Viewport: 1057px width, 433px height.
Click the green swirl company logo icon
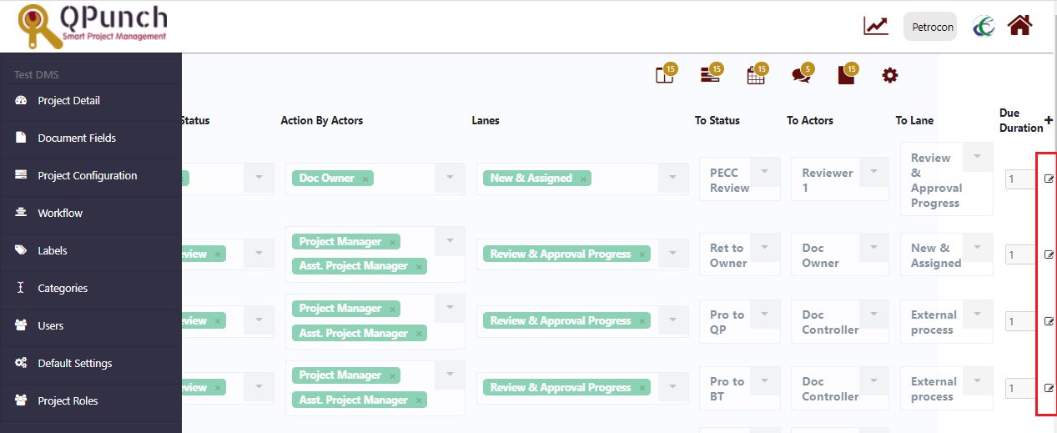click(984, 27)
